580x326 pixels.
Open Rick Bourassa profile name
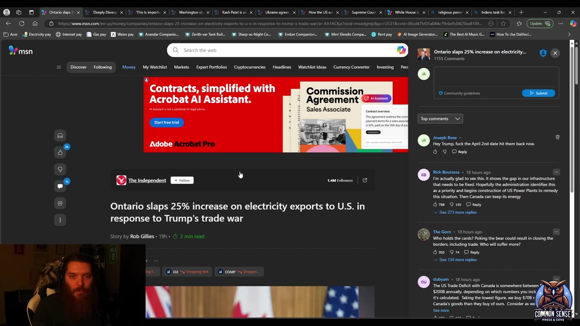pos(446,172)
